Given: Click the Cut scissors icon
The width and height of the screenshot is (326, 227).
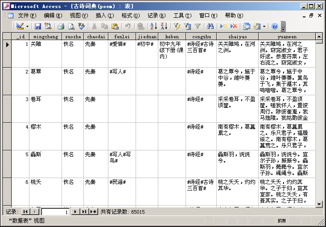Looking at the screenshot, I should point(94,26).
